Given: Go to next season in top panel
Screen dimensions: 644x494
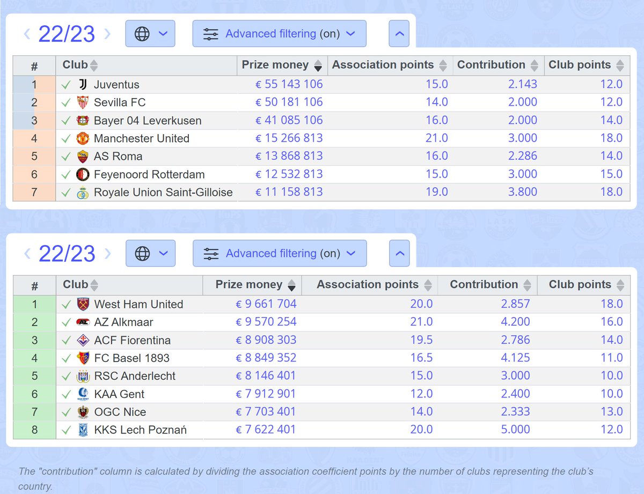Looking at the screenshot, I should pos(107,34).
